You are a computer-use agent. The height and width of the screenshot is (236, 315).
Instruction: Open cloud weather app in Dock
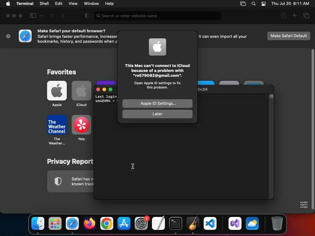pos(252,223)
